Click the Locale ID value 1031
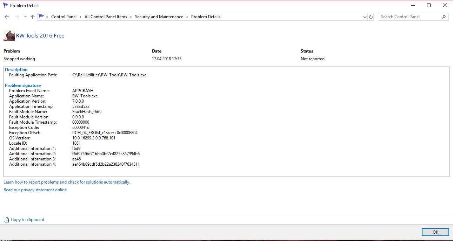 coord(76,143)
